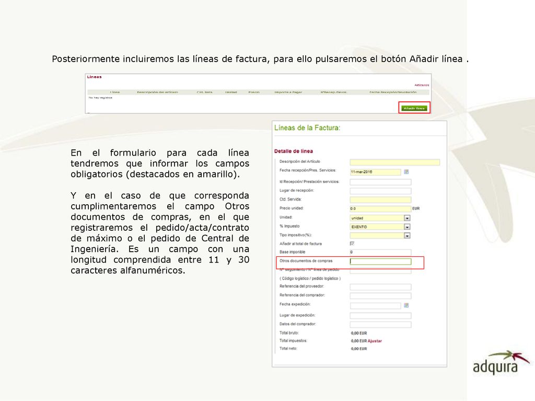Click the adquira logo
Viewport: 535px width, 401px height.
click(501, 362)
